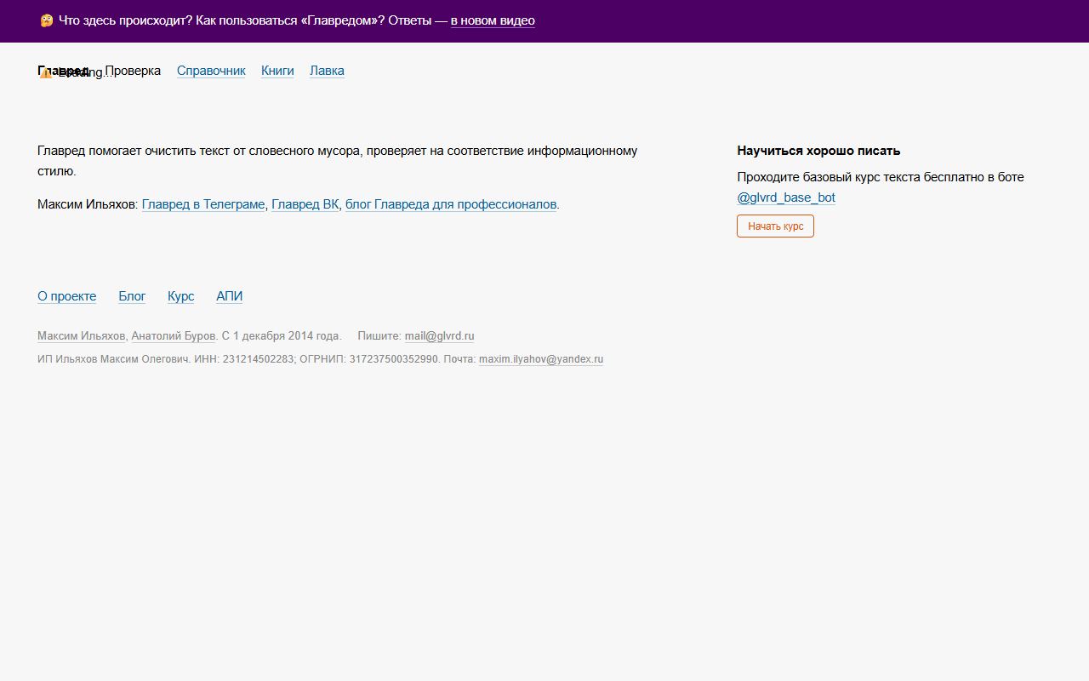Click the thinking emoji in the banner
The image size is (1089, 681).
(x=47, y=20)
